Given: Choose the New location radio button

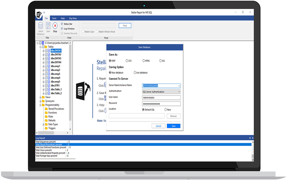Looking at the screenshot, I should click(x=165, y=109).
